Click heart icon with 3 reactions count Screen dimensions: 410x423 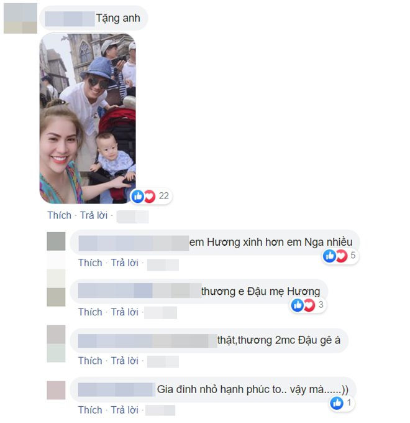(x=309, y=305)
